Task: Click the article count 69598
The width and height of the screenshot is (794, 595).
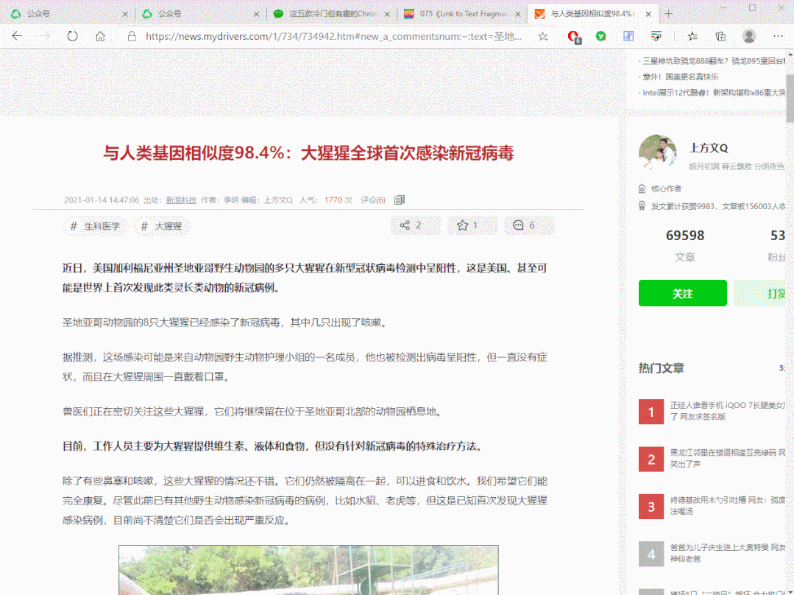Action: (685, 236)
